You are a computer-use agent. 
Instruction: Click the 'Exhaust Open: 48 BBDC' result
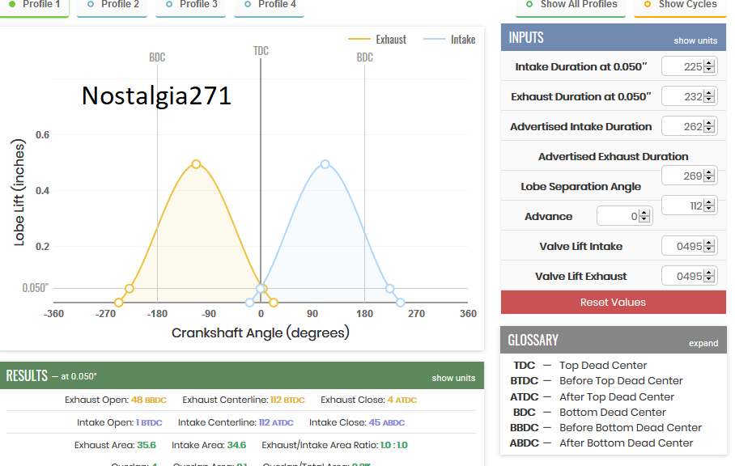click(x=116, y=400)
